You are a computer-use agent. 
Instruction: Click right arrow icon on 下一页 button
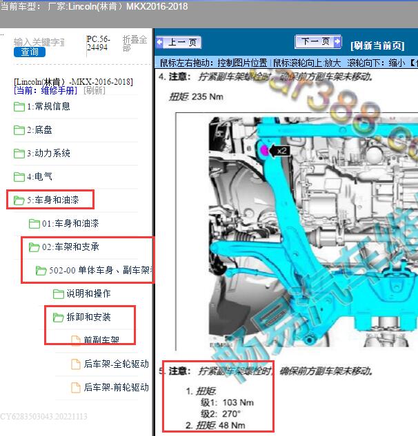337,42
